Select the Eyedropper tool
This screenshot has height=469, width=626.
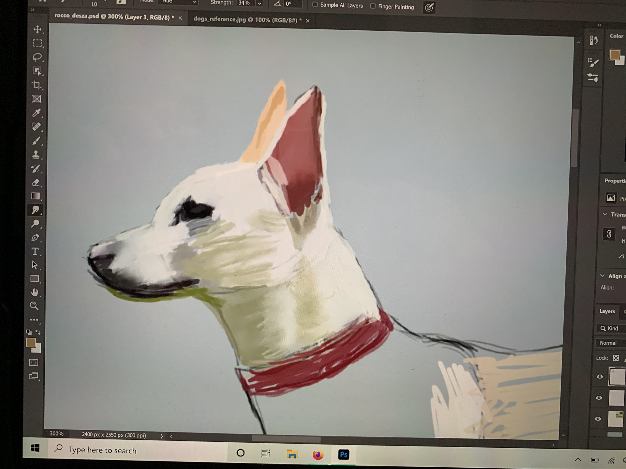click(36, 113)
